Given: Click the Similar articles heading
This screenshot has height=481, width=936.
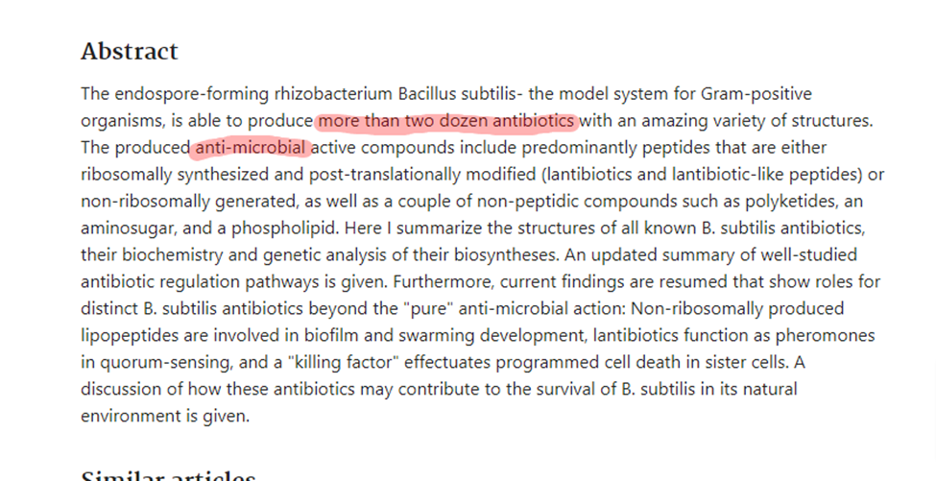Looking at the screenshot, I should [x=168, y=476].
